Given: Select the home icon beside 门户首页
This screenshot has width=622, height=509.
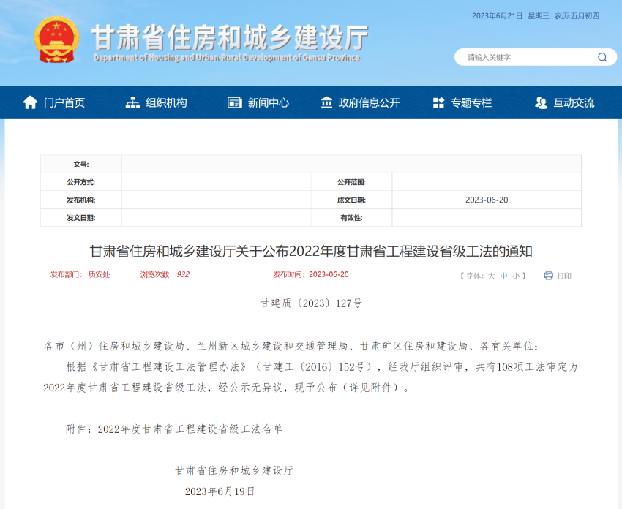Looking at the screenshot, I should [x=29, y=102].
